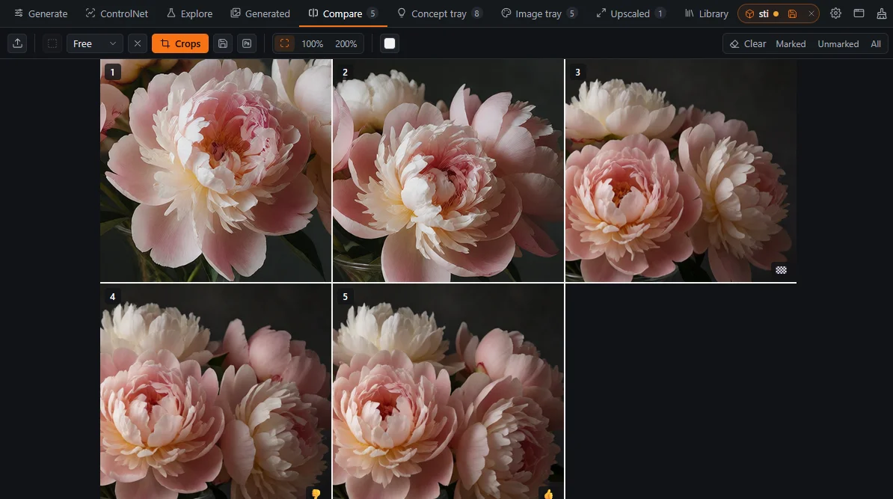Click the X button beside Free dropdown
This screenshot has height=499, width=893.
[138, 43]
